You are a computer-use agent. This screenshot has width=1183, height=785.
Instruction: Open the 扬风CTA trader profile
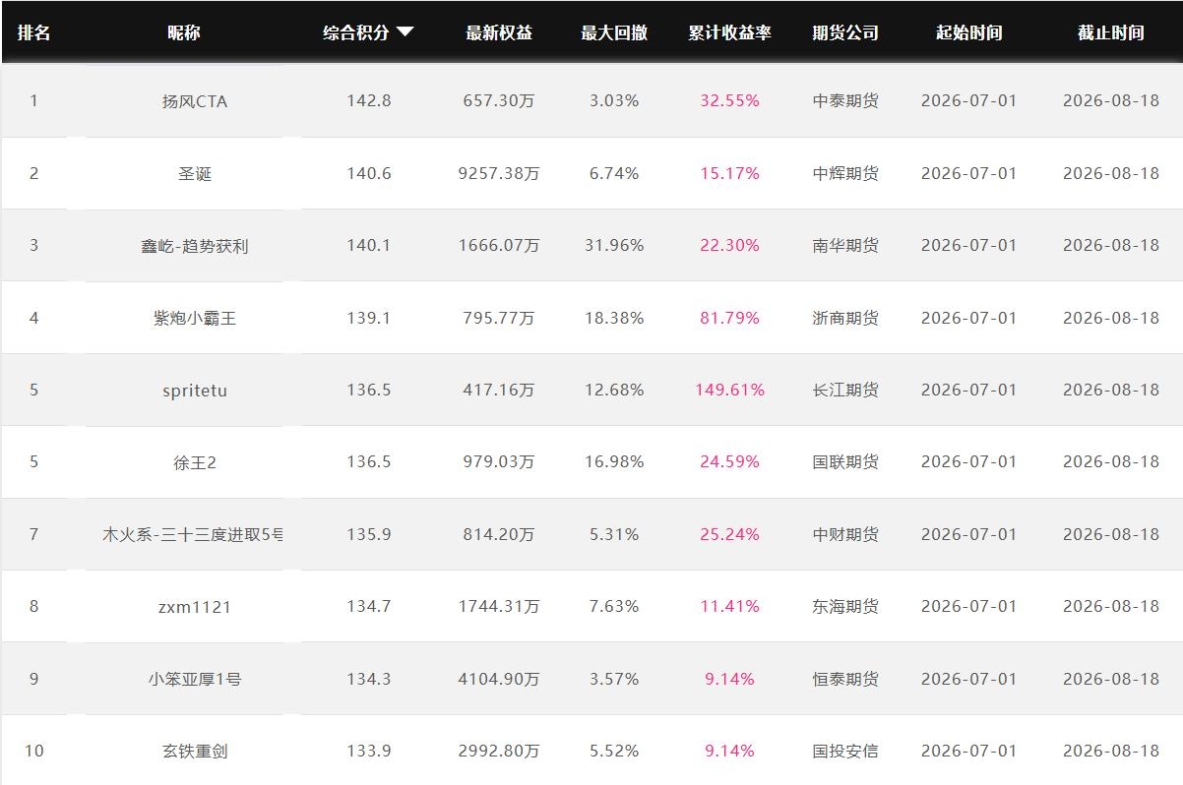195,101
